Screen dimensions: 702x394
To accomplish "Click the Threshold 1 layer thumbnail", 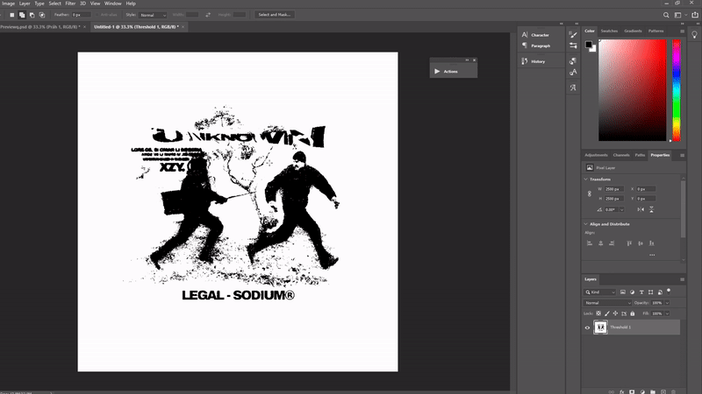I will [x=601, y=327].
